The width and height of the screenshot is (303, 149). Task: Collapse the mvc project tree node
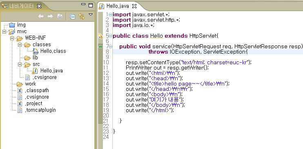(x=4, y=32)
